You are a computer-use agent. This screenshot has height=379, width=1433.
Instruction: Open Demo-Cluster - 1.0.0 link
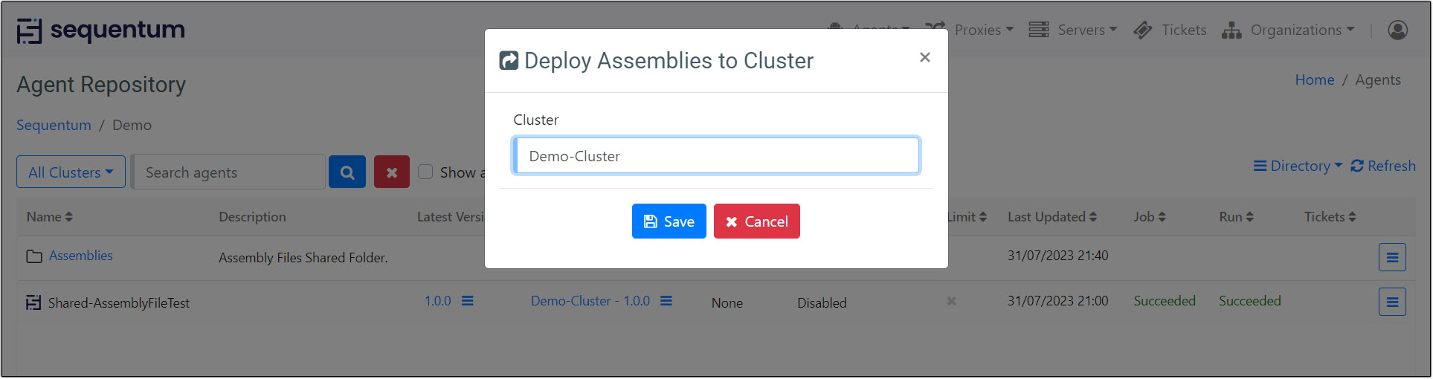[590, 301]
